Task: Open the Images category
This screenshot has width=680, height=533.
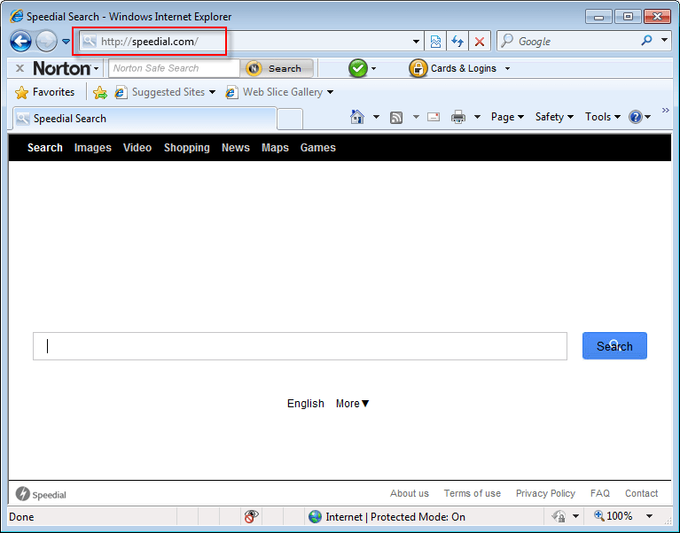Action: (x=93, y=148)
